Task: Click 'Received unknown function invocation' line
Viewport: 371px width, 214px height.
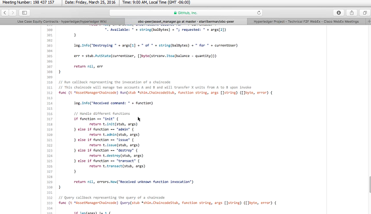Action: pos(134,182)
